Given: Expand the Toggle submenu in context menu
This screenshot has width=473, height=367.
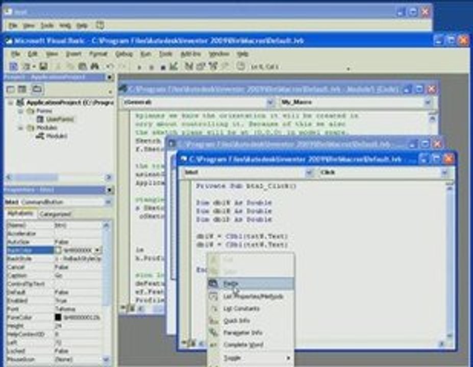Looking at the screenshot, I should [x=251, y=358].
